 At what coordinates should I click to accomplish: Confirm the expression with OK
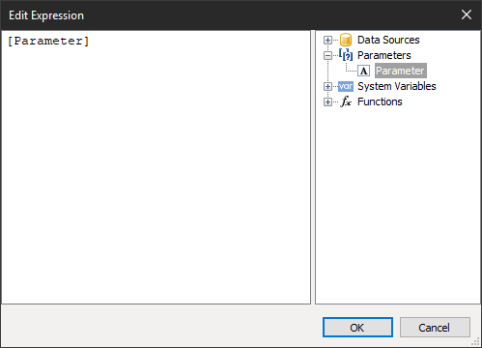[357, 328]
